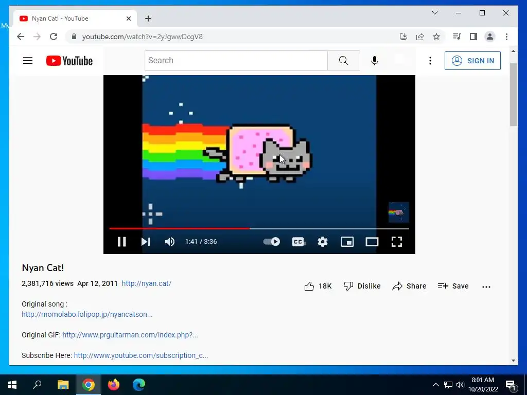The width and height of the screenshot is (527, 395).
Task: Save video to a playlist
Action: (x=453, y=286)
